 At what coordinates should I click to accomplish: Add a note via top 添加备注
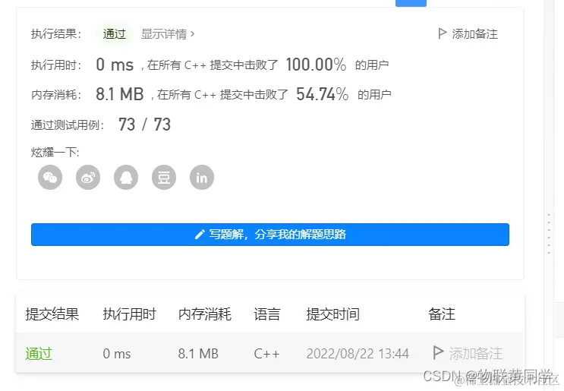(x=474, y=34)
